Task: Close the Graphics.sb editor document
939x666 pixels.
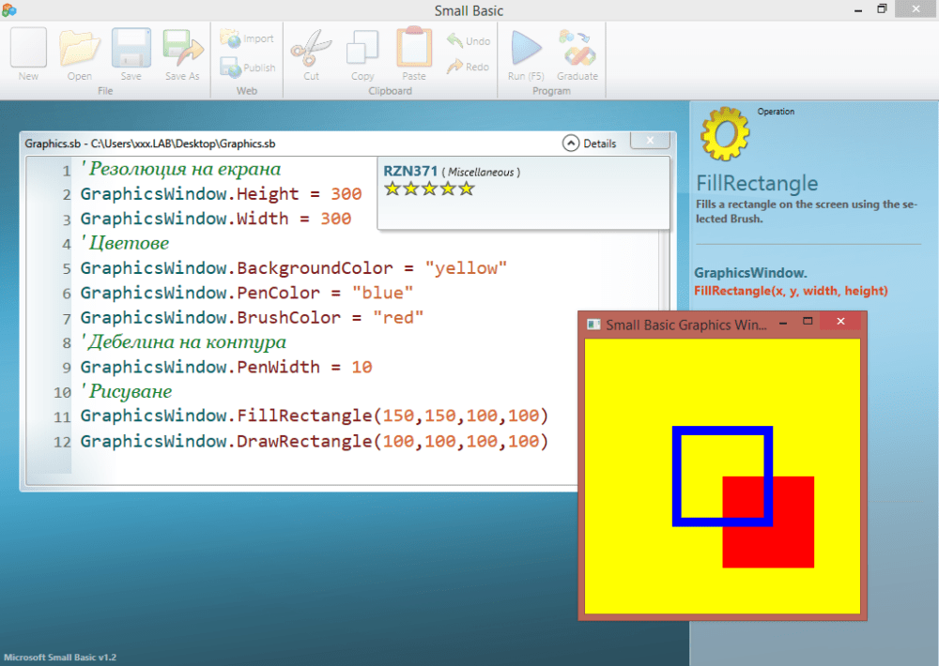Action: 650,140
